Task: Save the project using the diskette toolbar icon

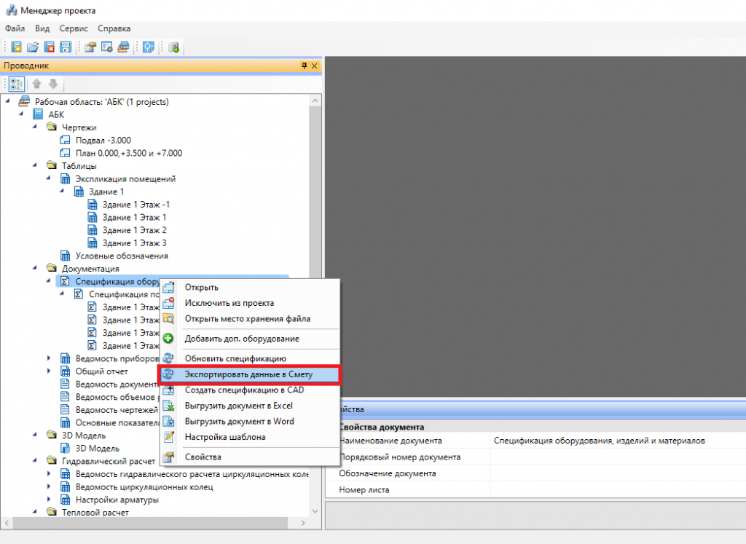Action: (66, 47)
